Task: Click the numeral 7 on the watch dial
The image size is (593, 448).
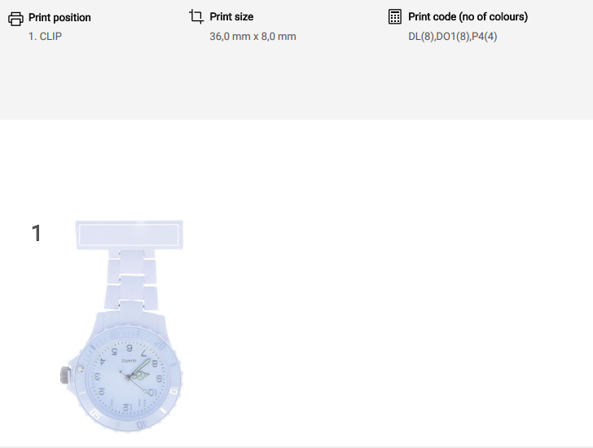Action: 144,354
